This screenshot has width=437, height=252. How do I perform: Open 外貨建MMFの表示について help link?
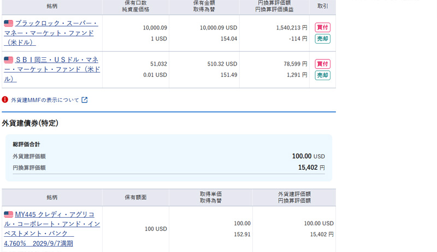[45, 100]
